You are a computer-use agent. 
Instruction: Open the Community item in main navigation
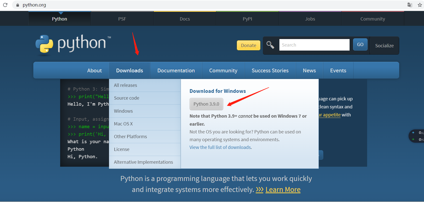(223, 71)
